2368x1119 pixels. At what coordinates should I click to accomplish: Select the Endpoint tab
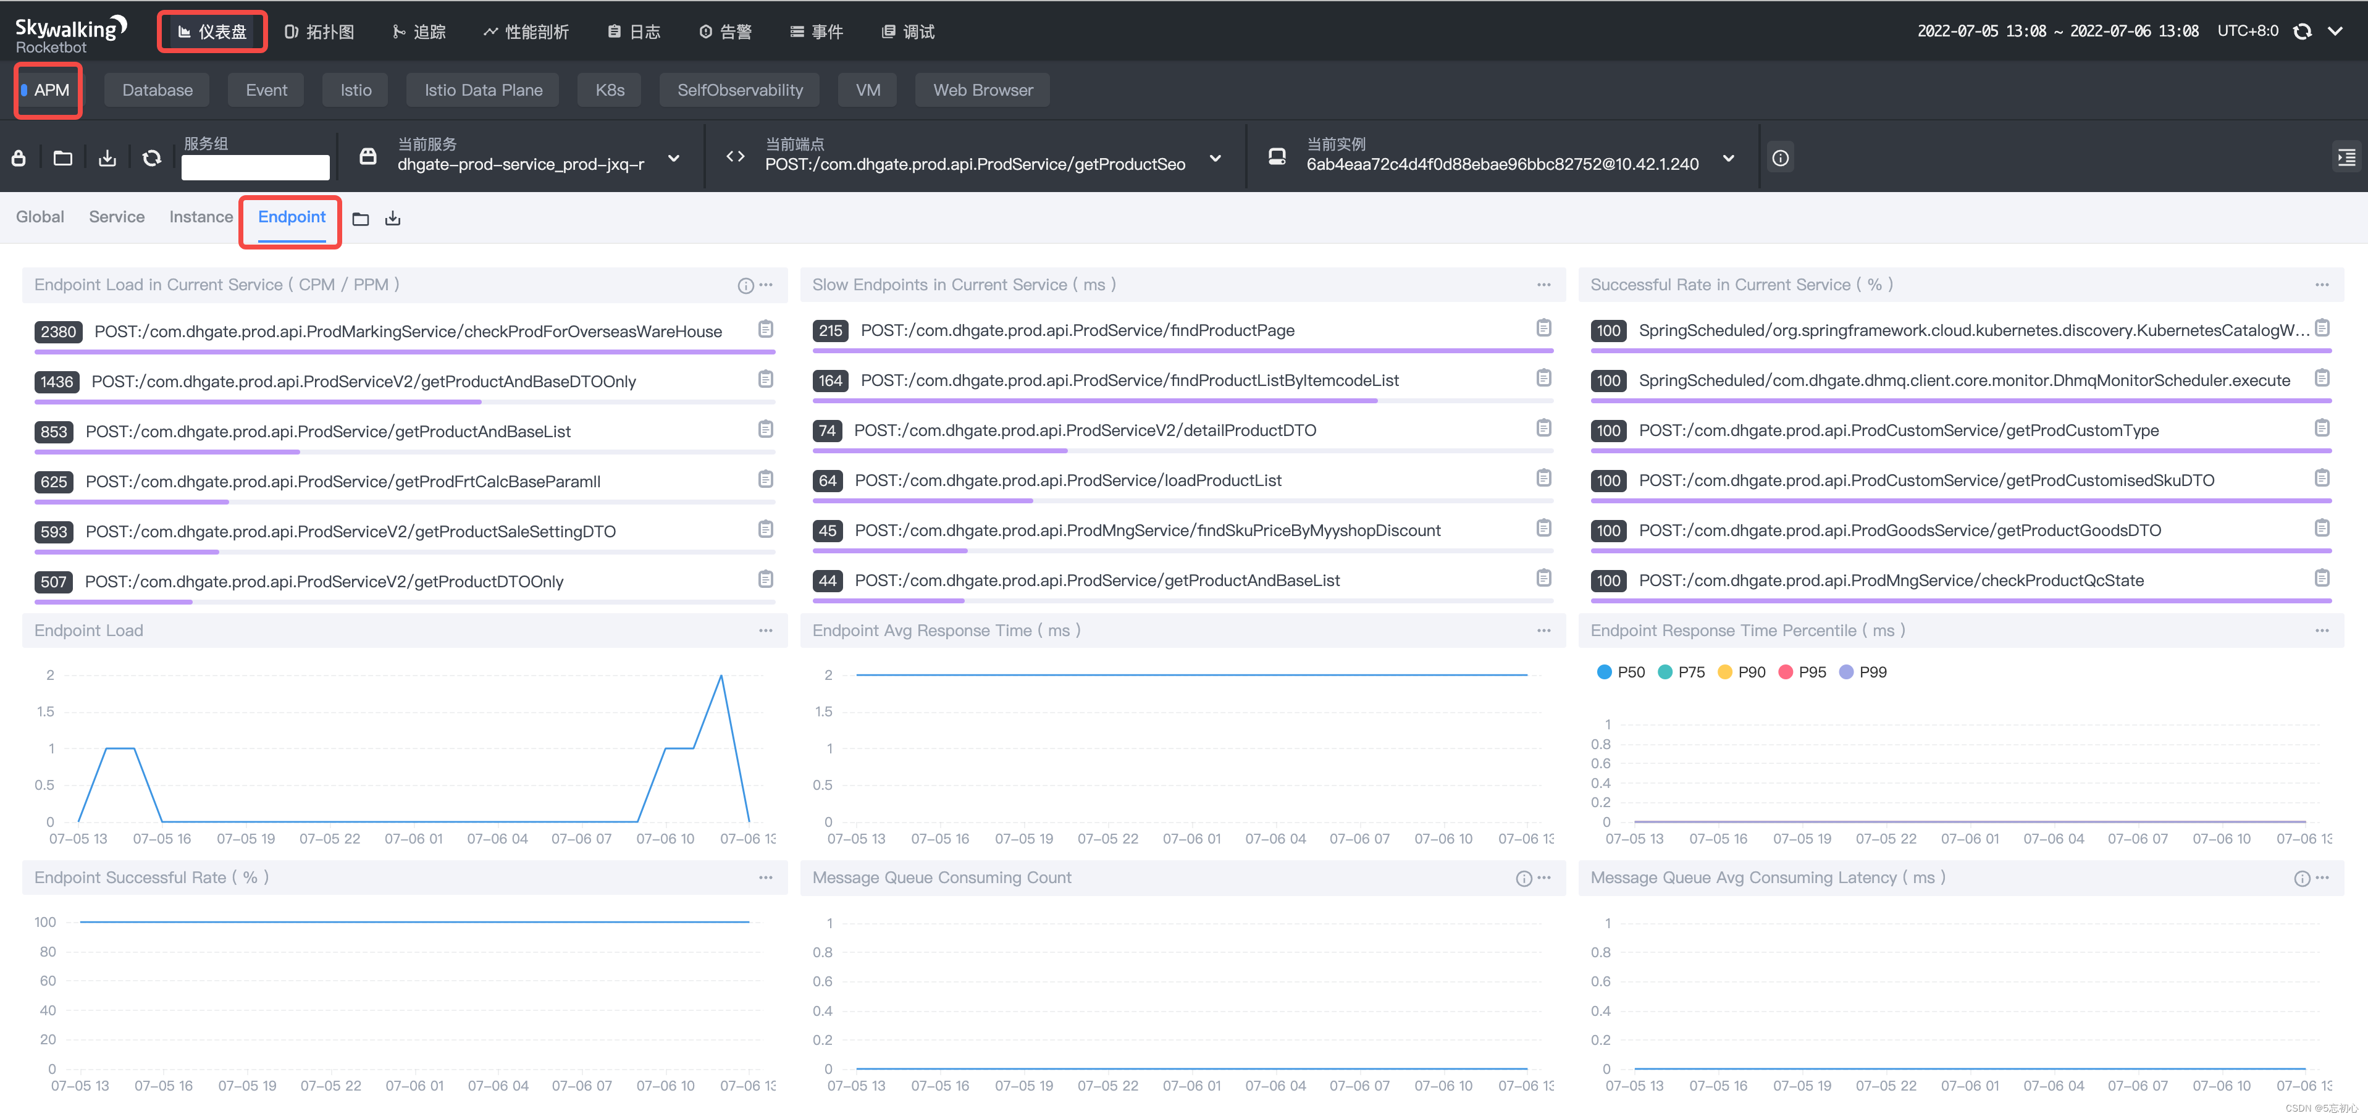(x=292, y=217)
